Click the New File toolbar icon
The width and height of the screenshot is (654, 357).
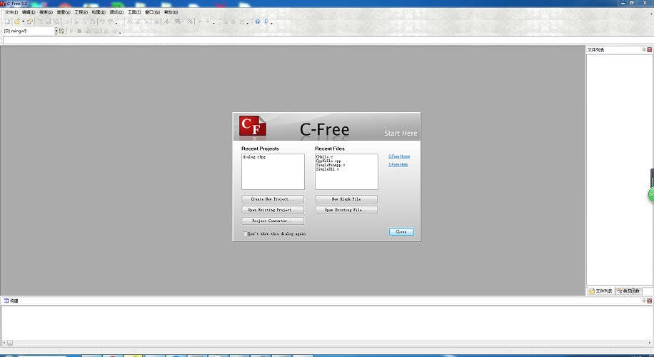(7, 21)
